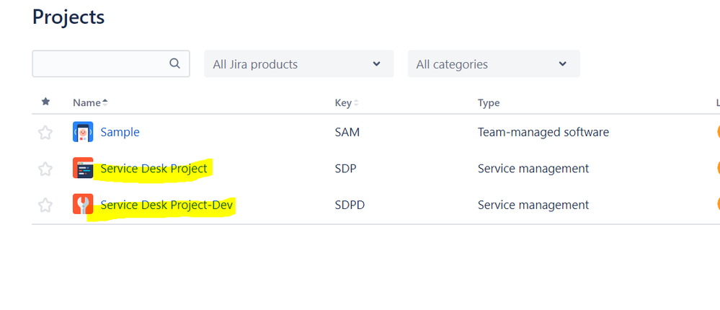
Task: Star the Service Desk Project-Dev row
Action: click(45, 205)
